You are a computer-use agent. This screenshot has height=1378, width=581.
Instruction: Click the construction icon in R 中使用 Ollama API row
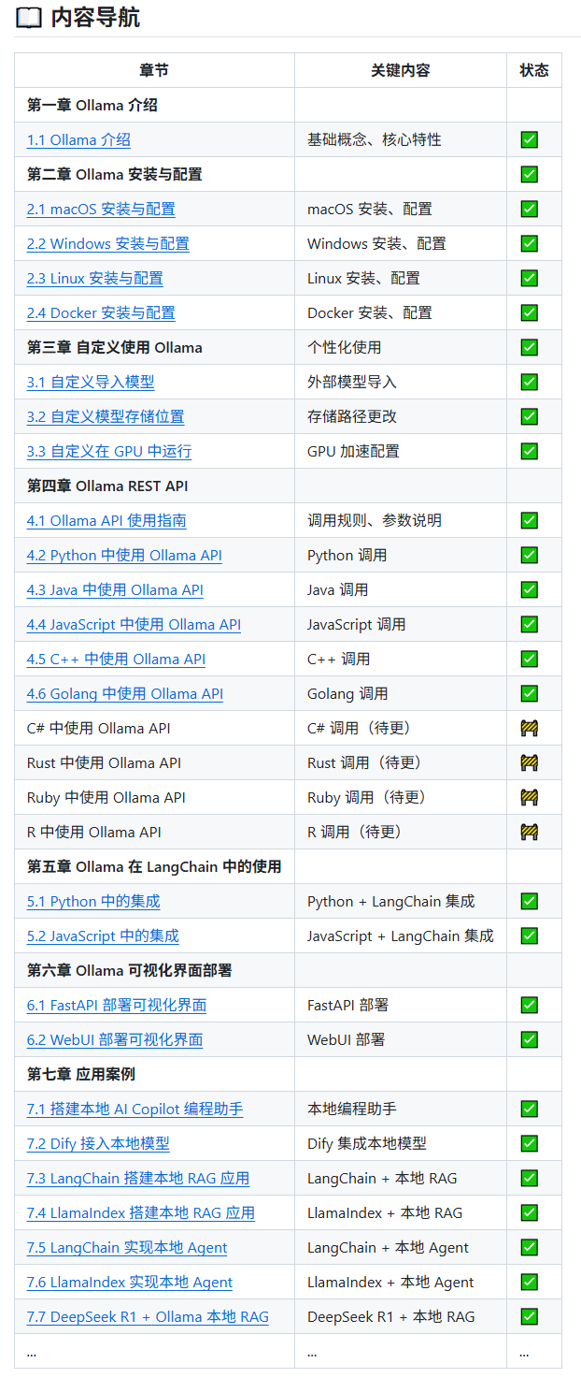[529, 832]
